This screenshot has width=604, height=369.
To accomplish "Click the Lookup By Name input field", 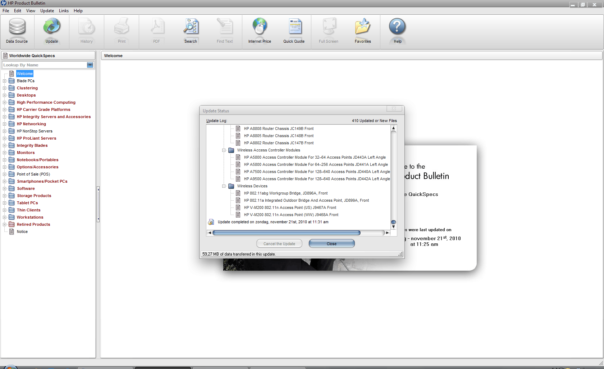I will (x=45, y=65).
